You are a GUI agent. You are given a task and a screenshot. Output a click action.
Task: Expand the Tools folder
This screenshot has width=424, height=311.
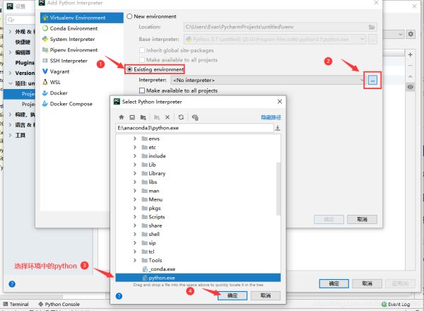coord(135,260)
